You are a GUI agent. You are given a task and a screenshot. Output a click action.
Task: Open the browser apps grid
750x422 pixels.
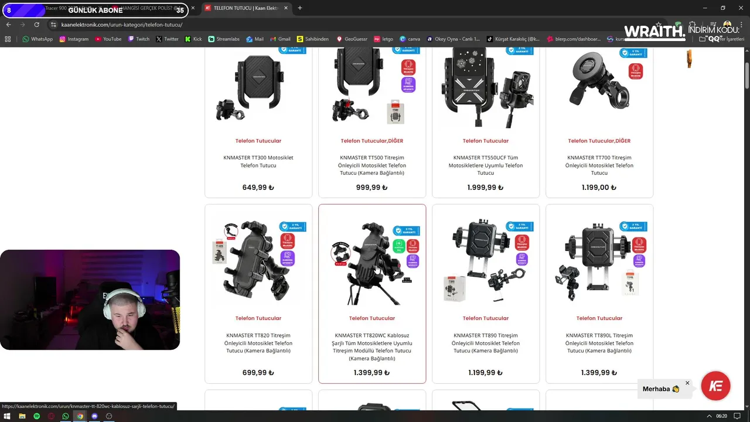click(x=8, y=39)
